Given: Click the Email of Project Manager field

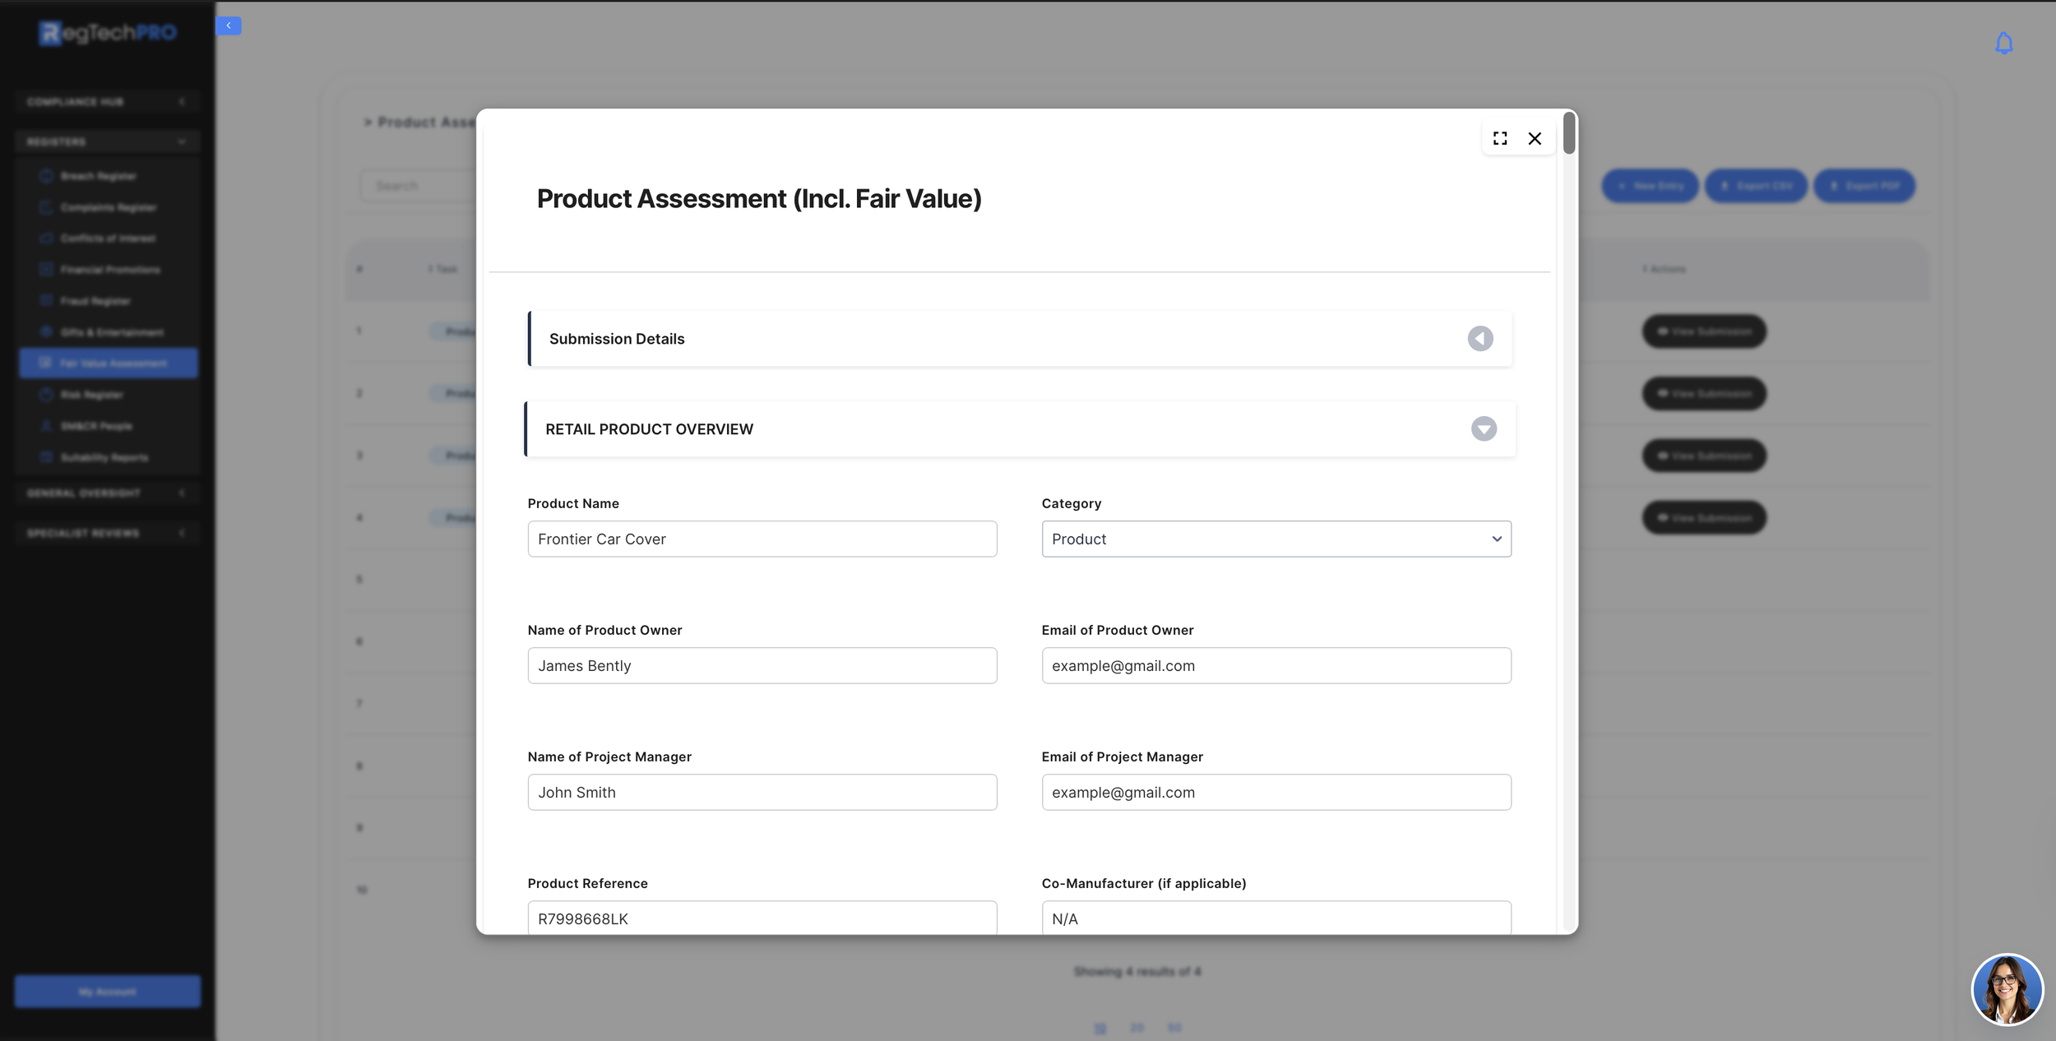Looking at the screenshot, I should (1276, 793).
